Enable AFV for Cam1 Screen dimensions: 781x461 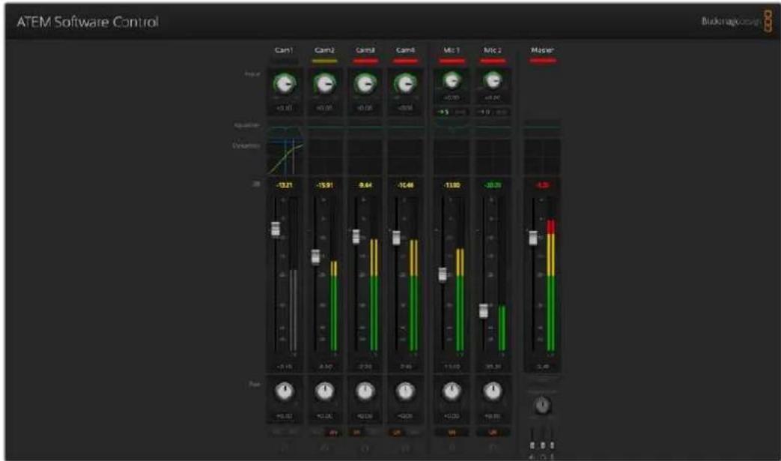click(294, 432)
